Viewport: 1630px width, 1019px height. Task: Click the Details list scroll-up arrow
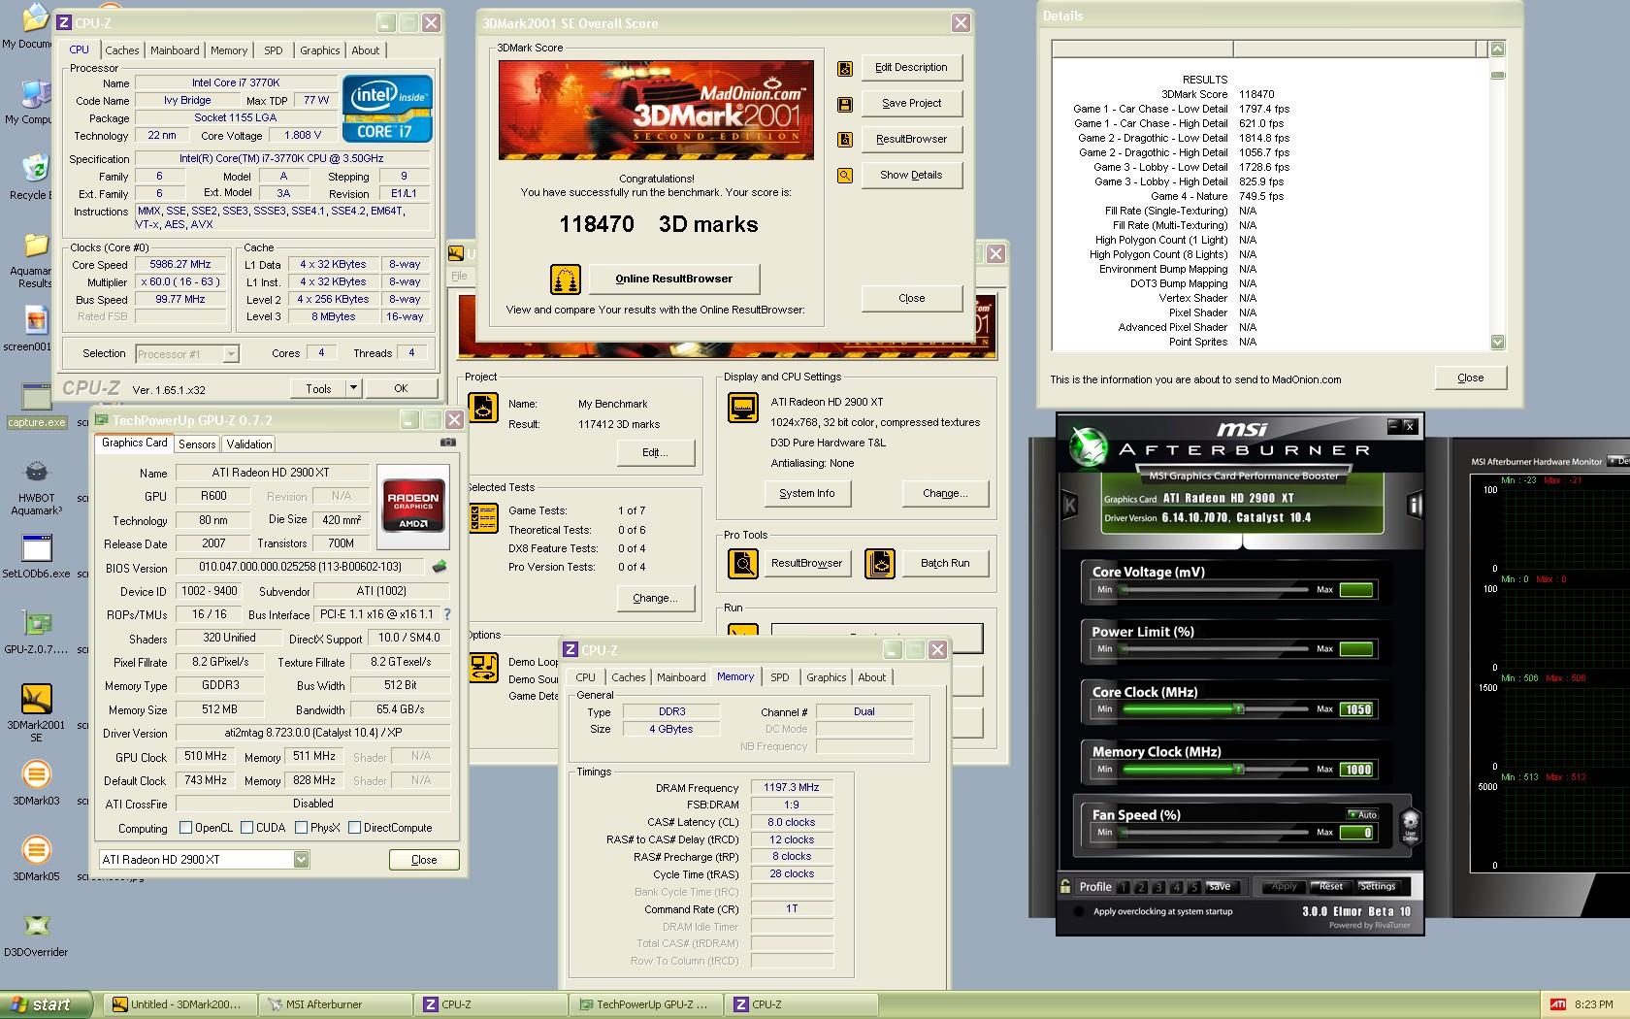tap(1497, 49)
